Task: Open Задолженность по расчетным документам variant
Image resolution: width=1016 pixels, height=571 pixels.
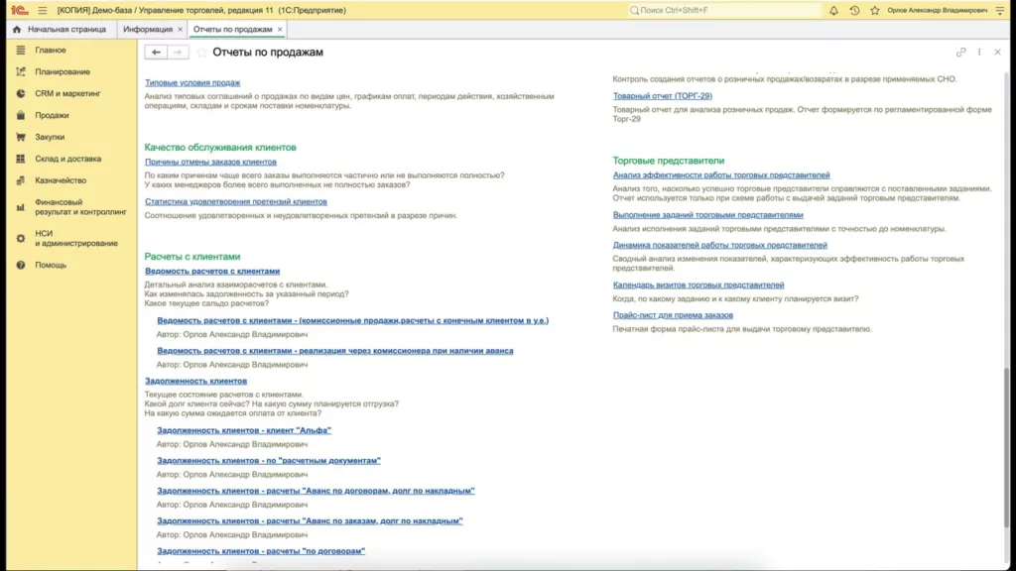Action: (269, 460)
